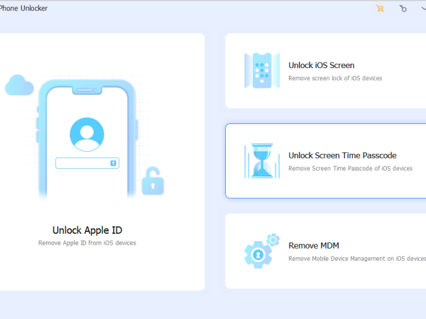Click the Unlock iOS Screen keypad icon
The width and height of the screenshot is (426, 319).
(262, 70)
